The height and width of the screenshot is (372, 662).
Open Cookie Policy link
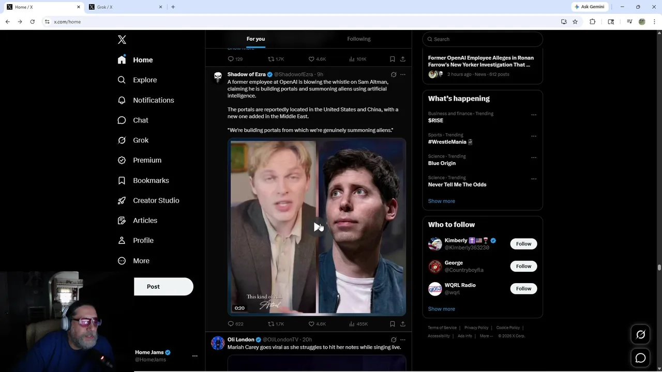[508, 328]
